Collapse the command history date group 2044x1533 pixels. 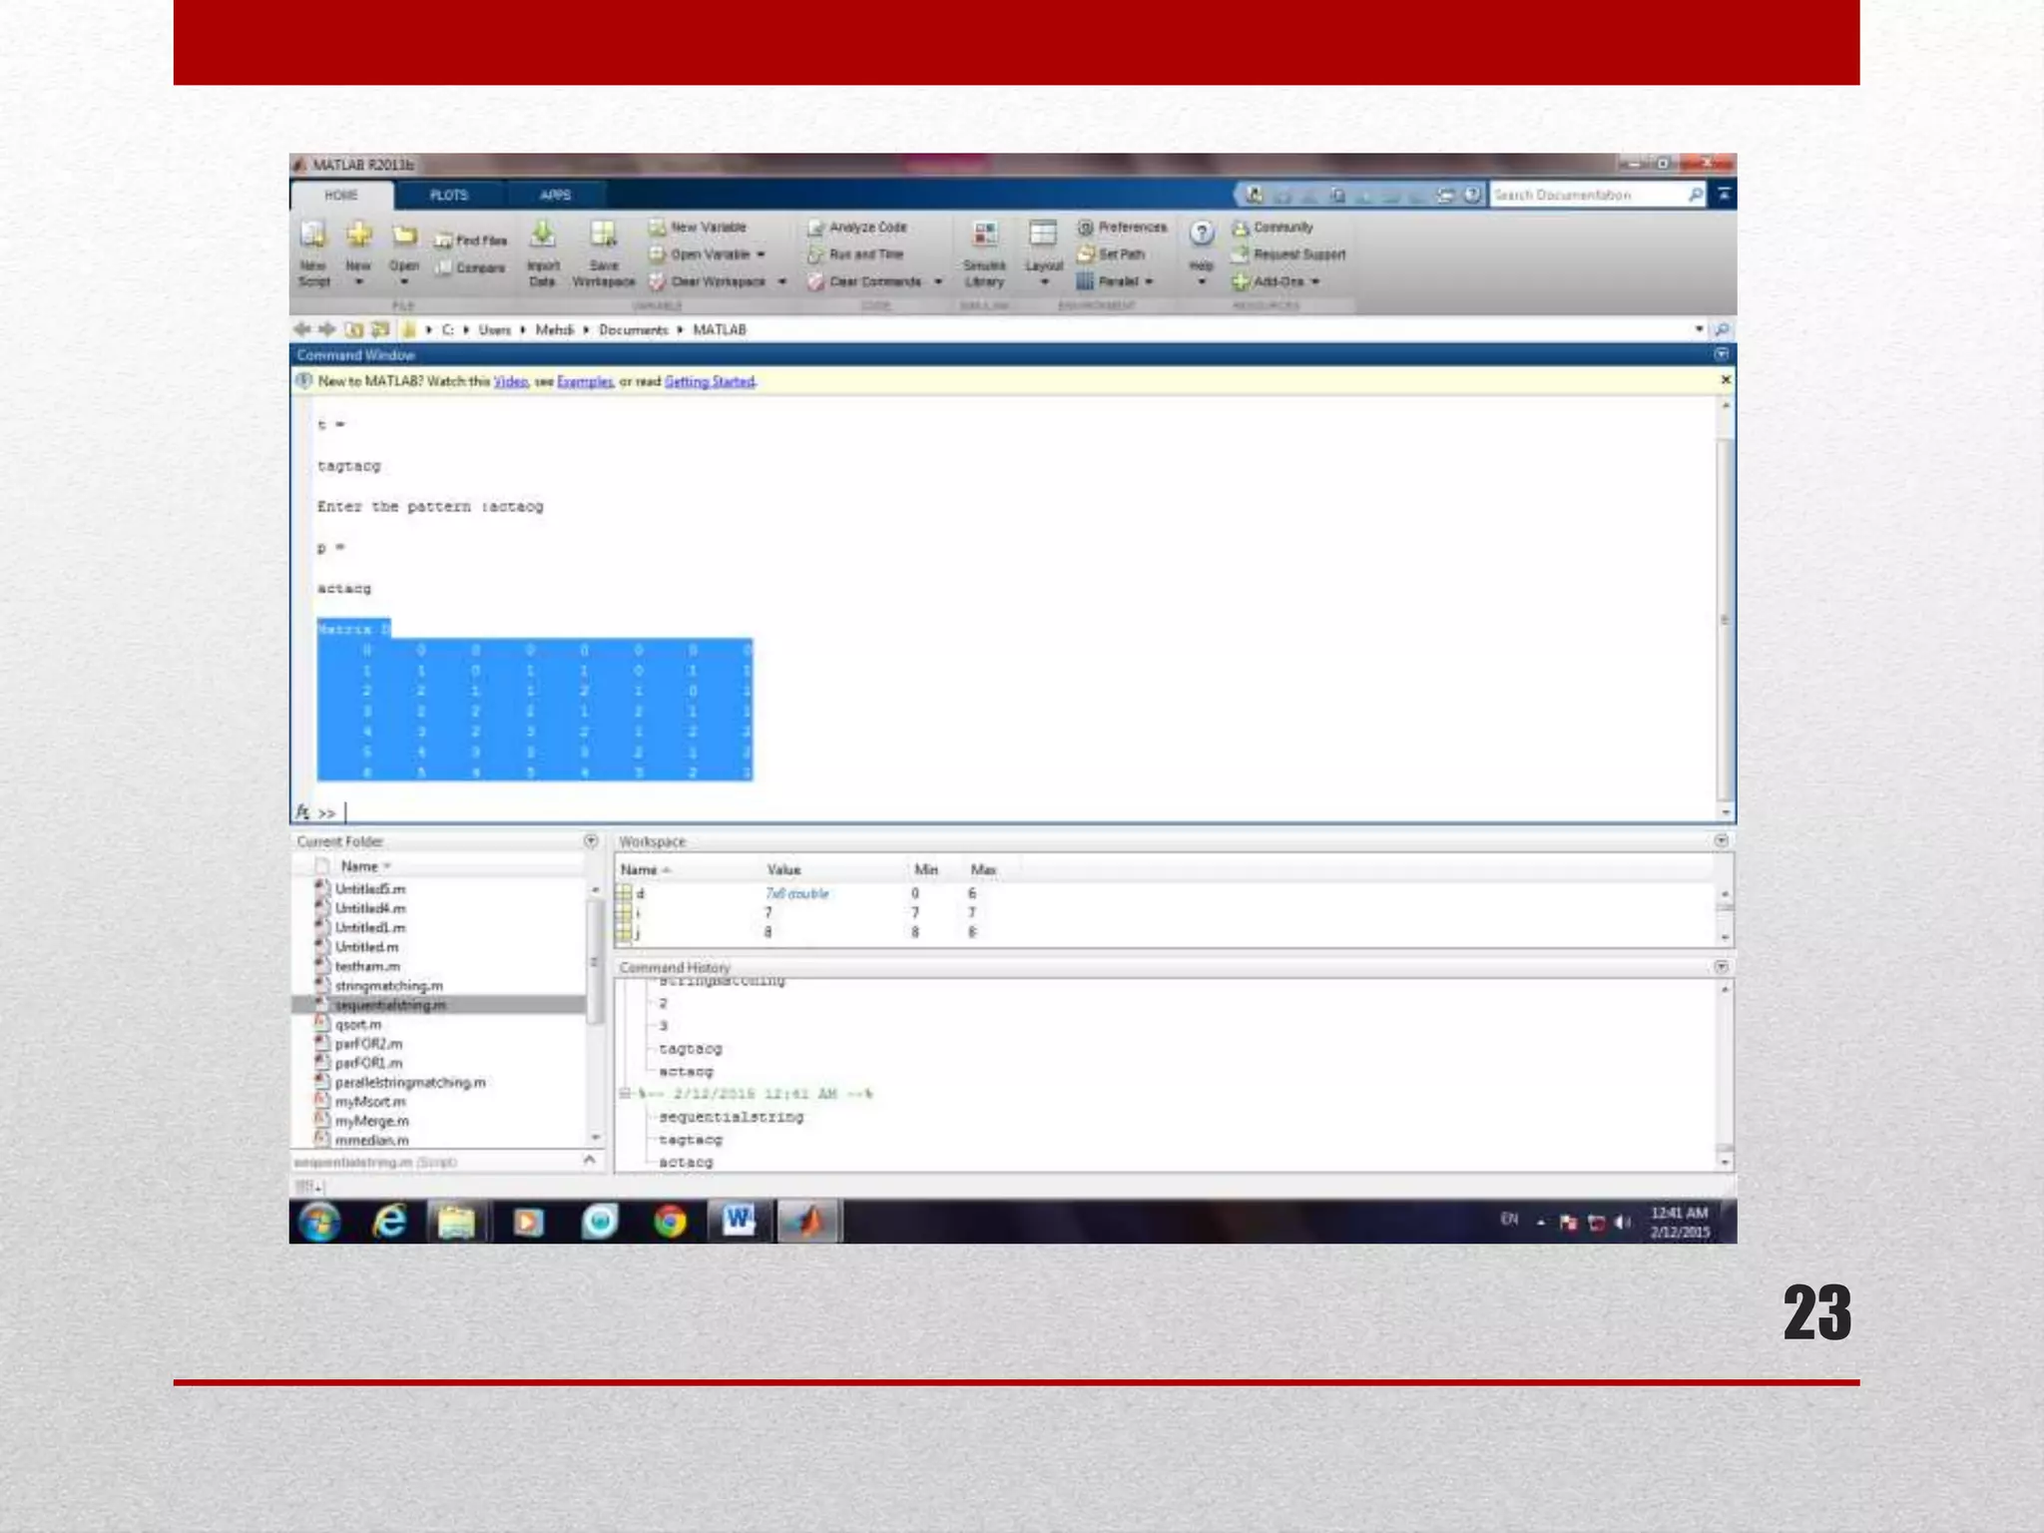(625, 1094)
